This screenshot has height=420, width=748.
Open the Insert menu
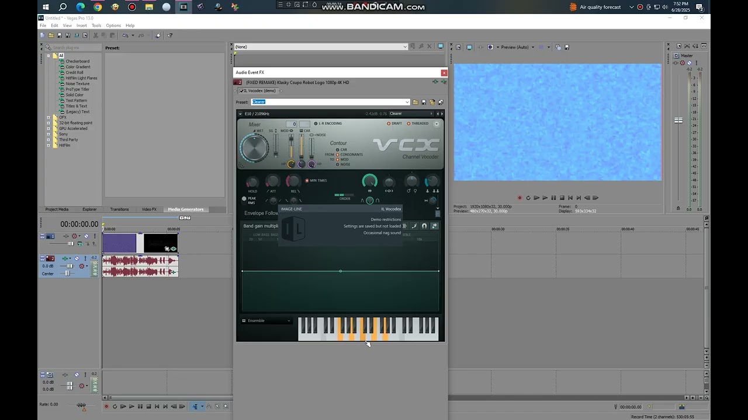click(81, 26)
